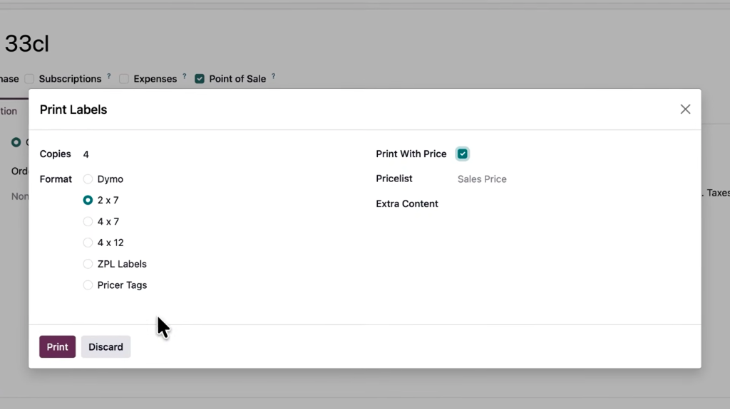Click the Print Labels dialog title
Image resolution: width=730 pixels, height=409 pixels.
[73, 110]
